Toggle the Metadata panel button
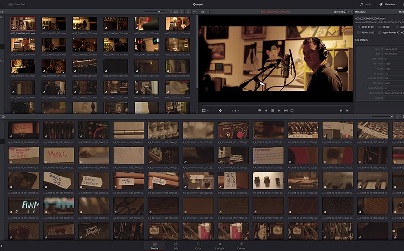404x251 pixels. tap(387, 4)
